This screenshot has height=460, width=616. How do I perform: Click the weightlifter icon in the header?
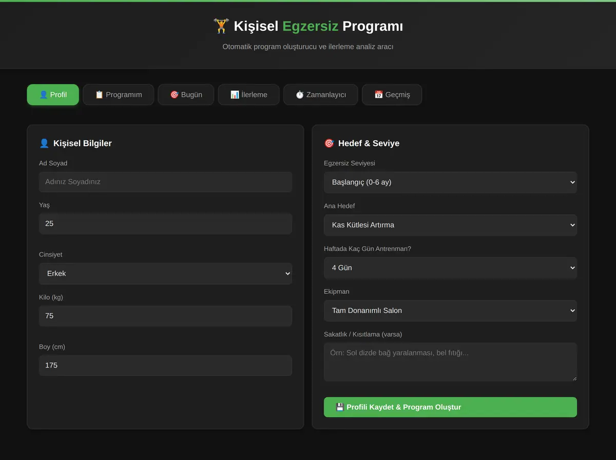click(x=221, y=26)
